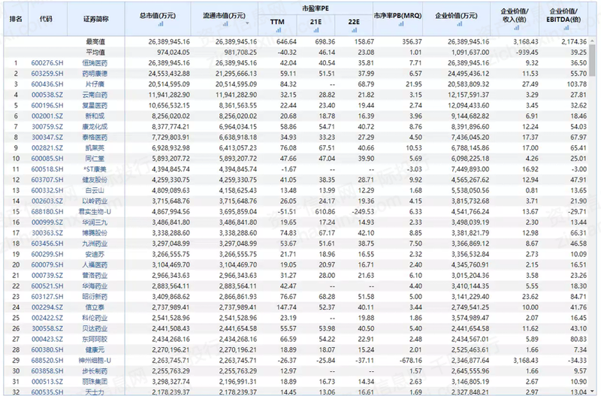Click 信立泰 TTM PE value 147.74
The image size is (601, 396).
click(x=287, y=307)
